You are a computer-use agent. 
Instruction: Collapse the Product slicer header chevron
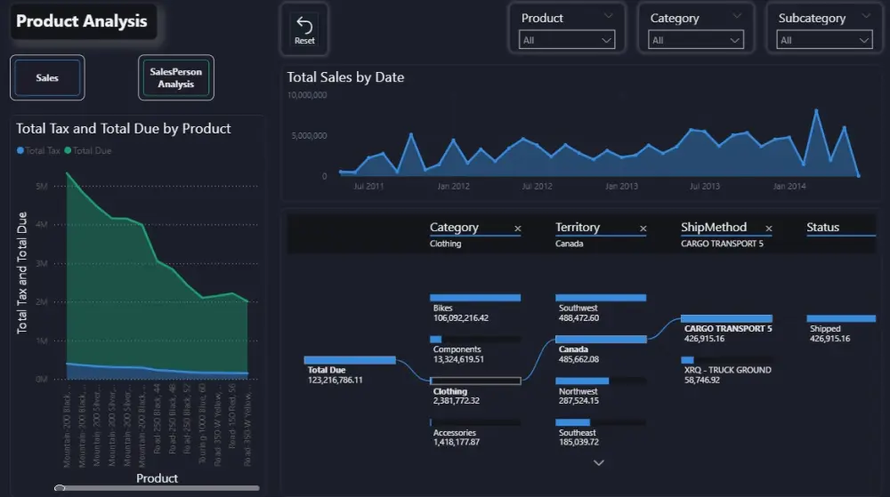609,16
